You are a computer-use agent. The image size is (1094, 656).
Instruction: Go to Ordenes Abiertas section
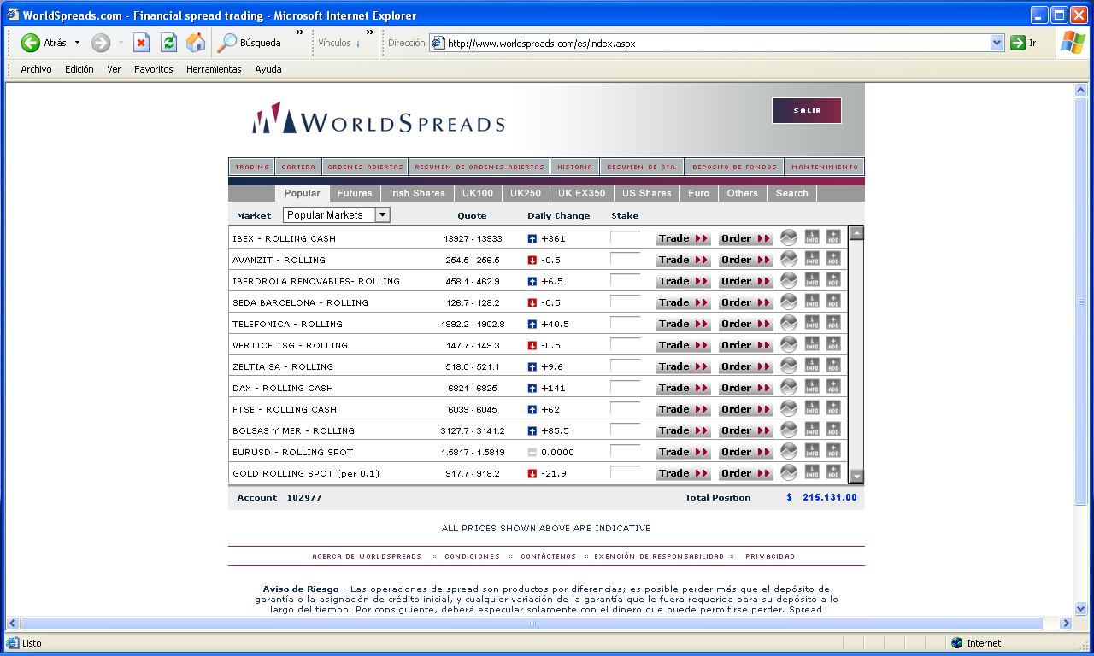click(x=365, y=167)
